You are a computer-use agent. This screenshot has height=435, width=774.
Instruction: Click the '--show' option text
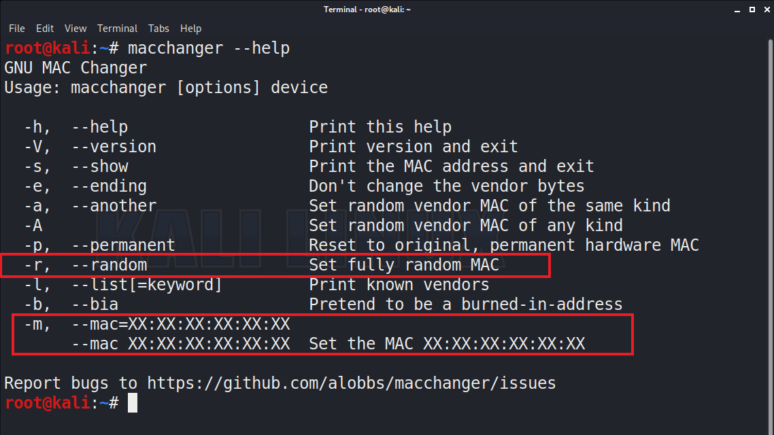100,167
